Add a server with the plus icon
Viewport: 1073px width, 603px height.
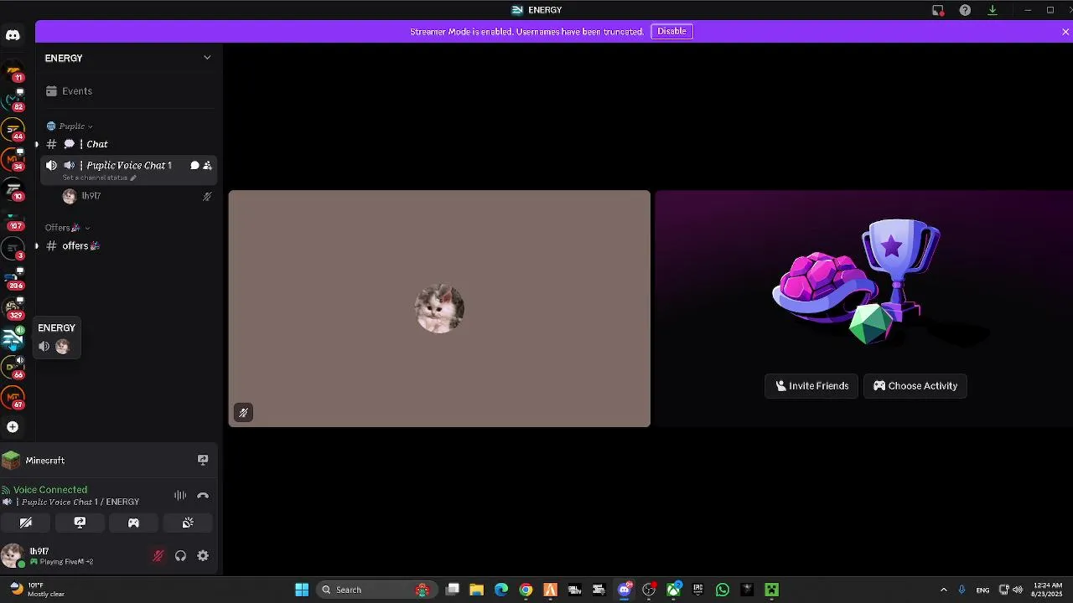pos(13,427)
